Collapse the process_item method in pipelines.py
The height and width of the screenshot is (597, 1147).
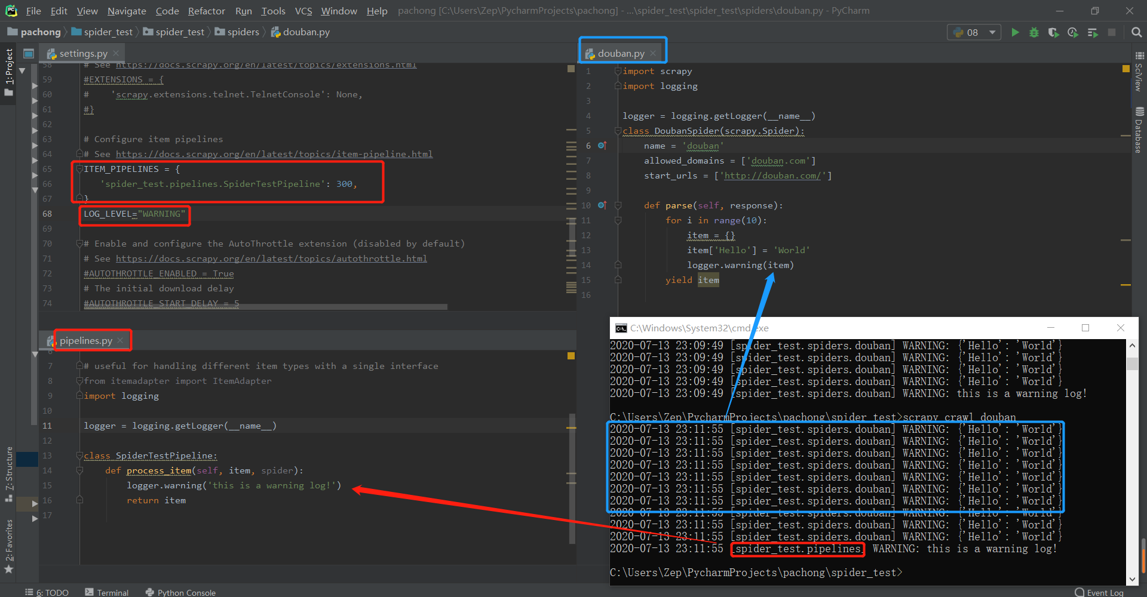[79, 470]
